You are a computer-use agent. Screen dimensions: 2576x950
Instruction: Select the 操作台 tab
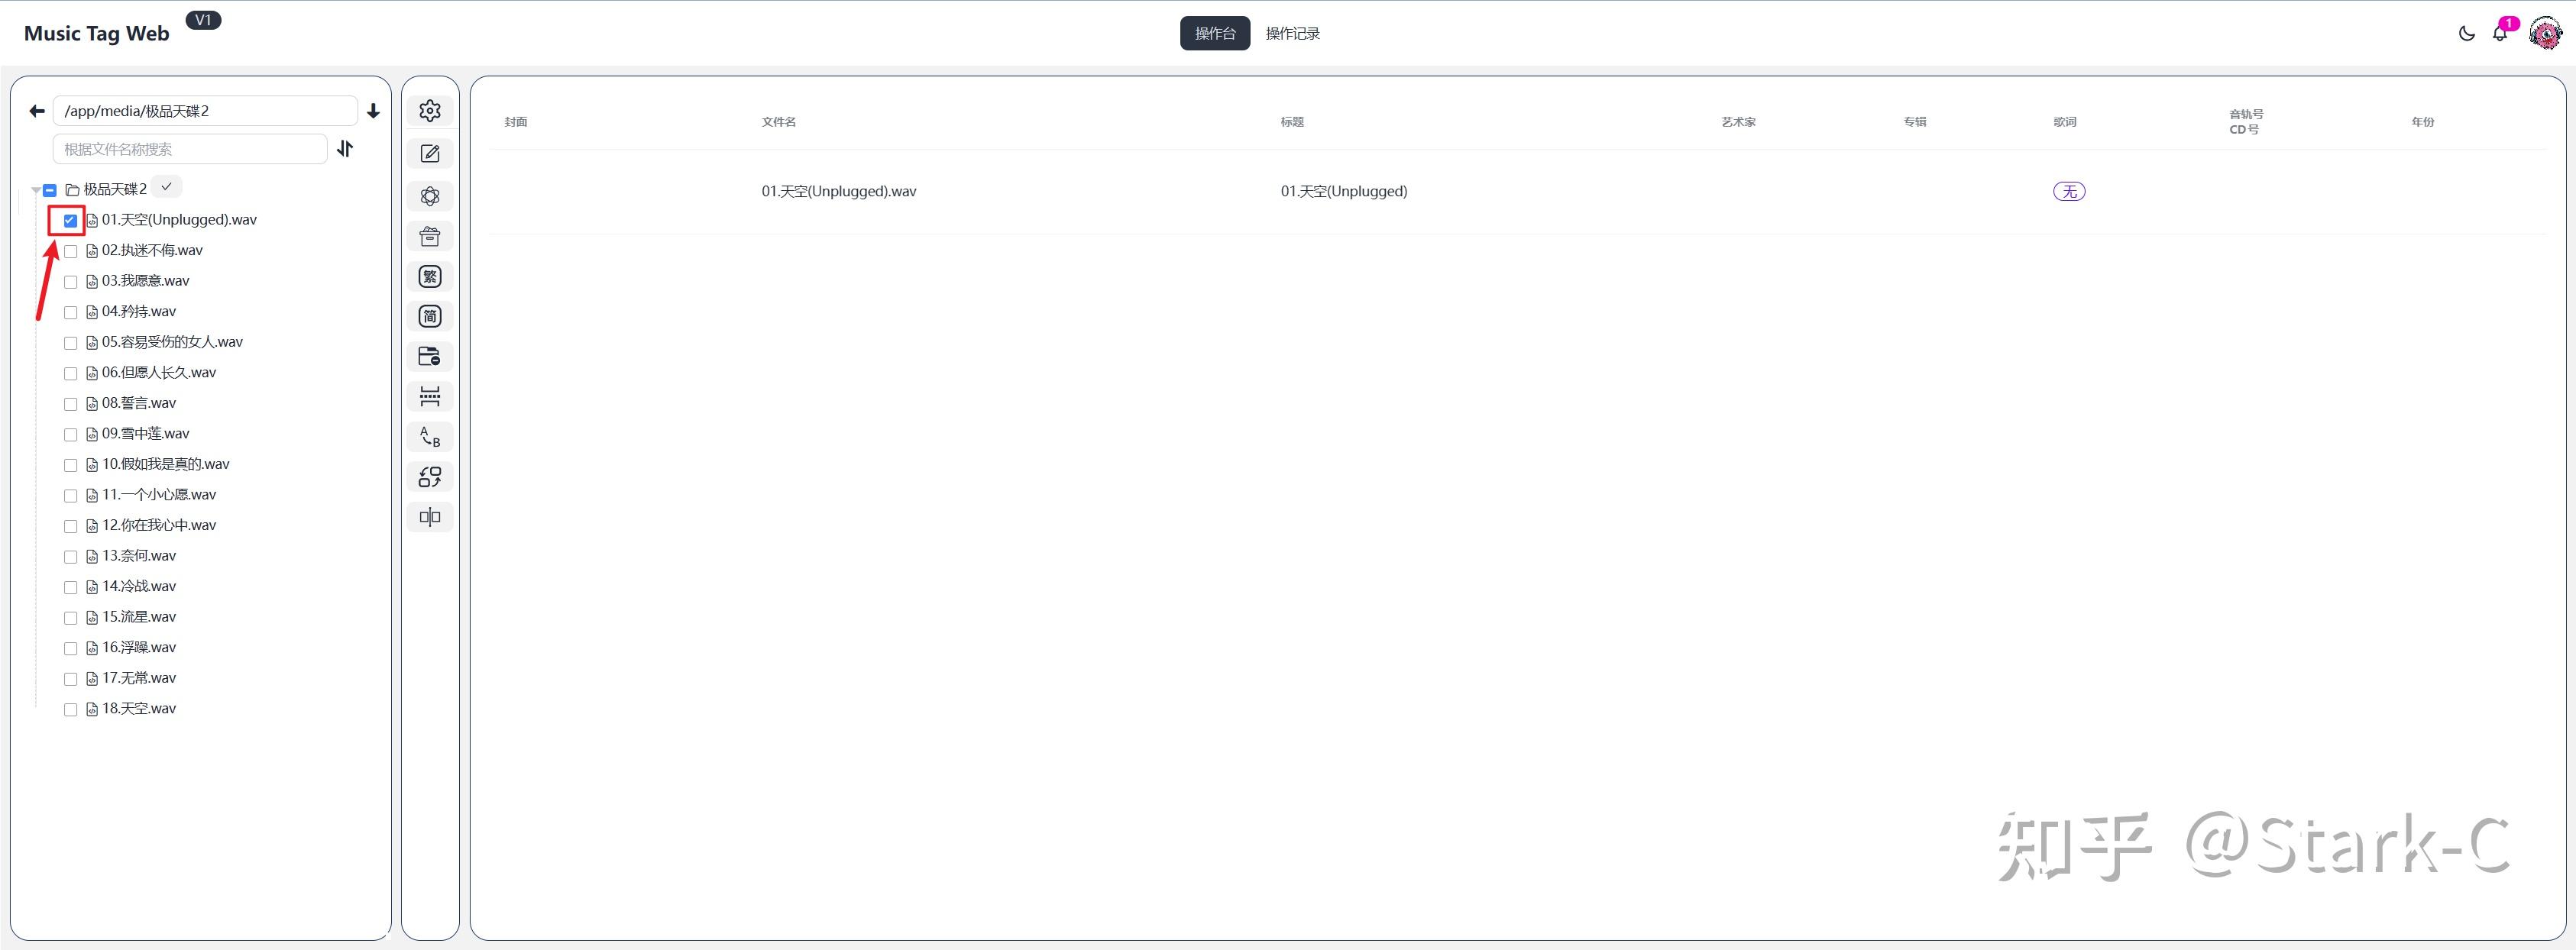point(1214,33)
